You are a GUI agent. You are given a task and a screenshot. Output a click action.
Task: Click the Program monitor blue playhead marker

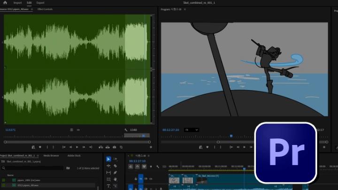pyautogui.click(x=231, y=137)
